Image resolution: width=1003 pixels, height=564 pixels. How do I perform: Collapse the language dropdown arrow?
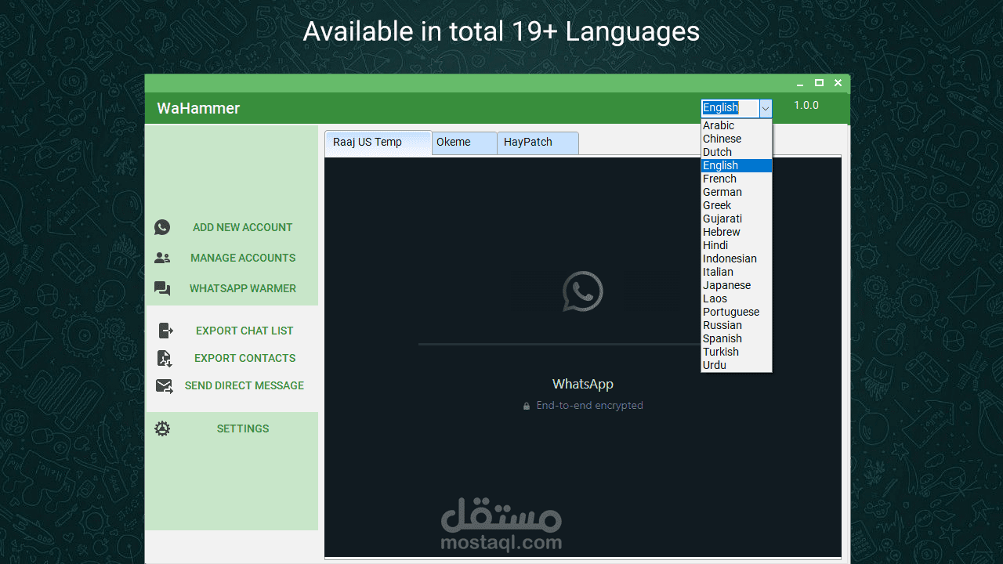tap(766, 108)
